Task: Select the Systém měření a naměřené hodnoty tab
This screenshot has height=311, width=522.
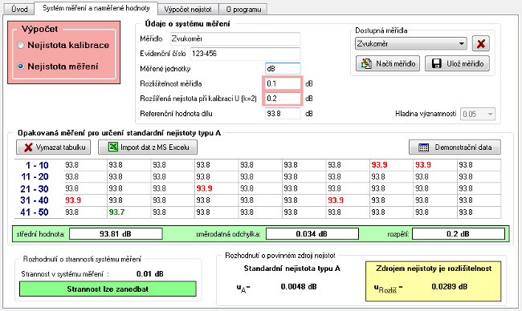Action: (96, 8)
